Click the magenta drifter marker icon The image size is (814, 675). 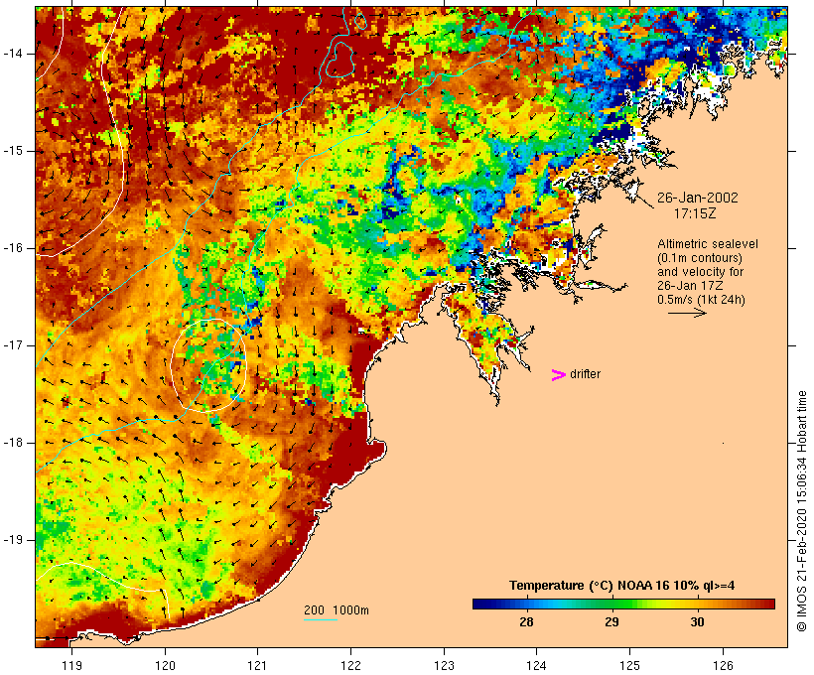(559, 375)
